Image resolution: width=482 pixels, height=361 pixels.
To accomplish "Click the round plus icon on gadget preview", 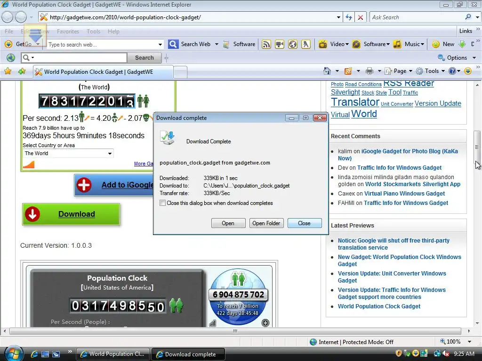I will pos(265,322).
